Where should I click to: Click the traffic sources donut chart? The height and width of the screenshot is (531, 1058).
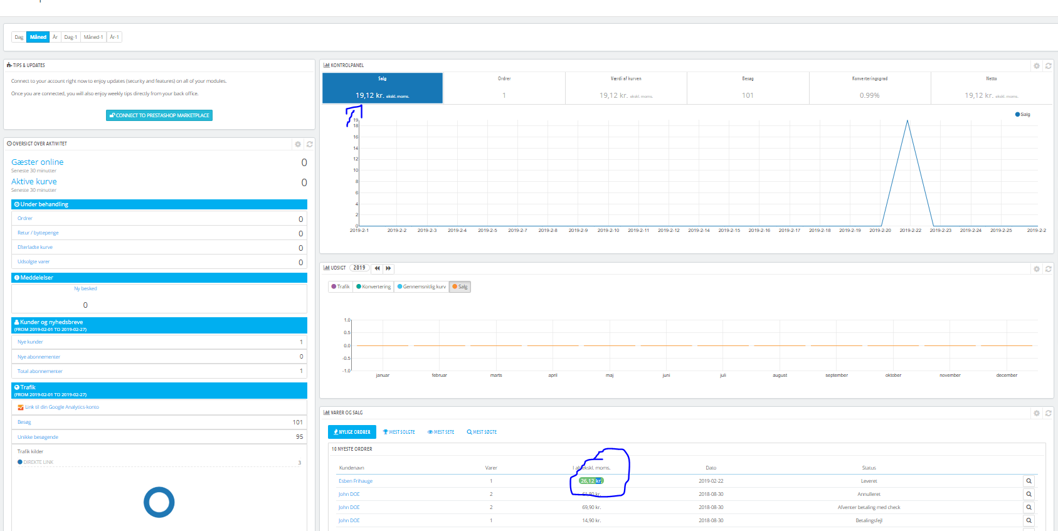click(x=159, y=502)
